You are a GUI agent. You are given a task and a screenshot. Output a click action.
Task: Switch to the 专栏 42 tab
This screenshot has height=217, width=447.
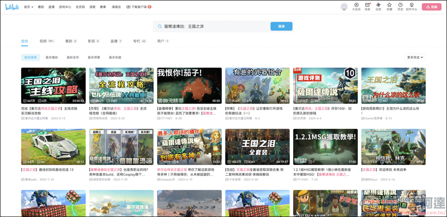139,41
